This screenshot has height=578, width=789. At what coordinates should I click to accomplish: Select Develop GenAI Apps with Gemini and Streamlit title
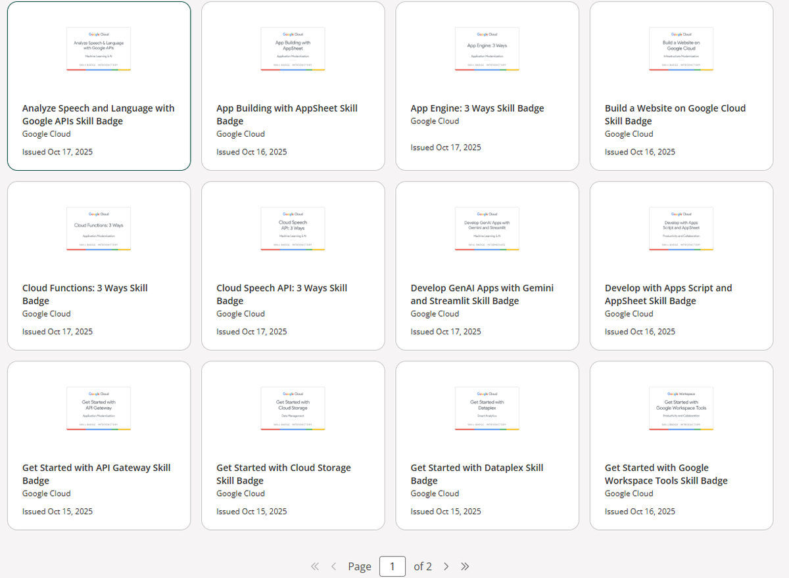pos(482,294)
